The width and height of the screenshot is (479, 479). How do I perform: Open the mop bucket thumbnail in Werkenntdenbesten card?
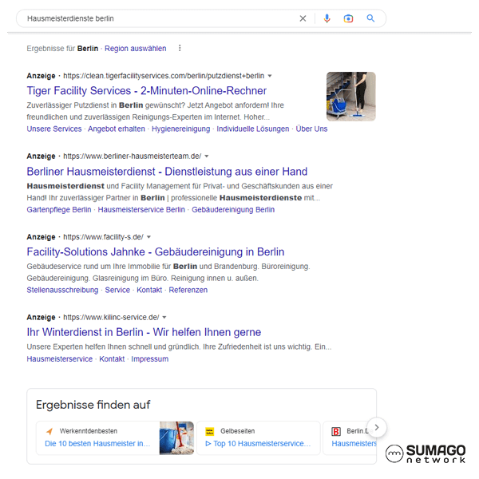(x=176, y=438)
